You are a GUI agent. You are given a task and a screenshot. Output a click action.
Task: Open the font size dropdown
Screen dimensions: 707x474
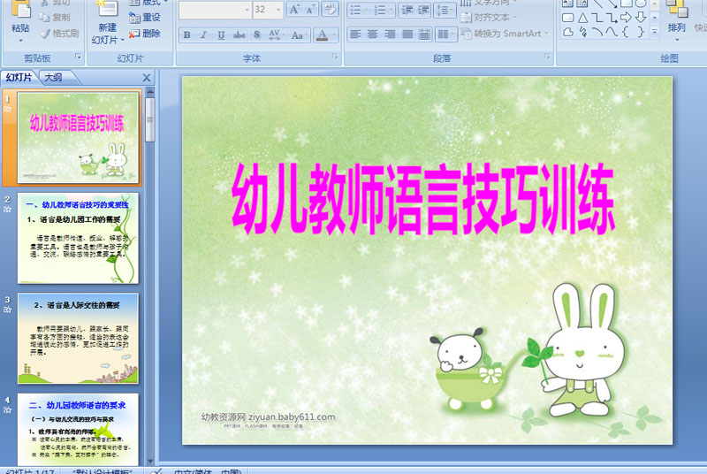pyautogui.click(x=278, y=10)
